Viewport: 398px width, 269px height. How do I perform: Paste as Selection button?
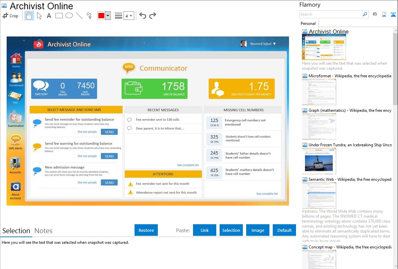231,230
